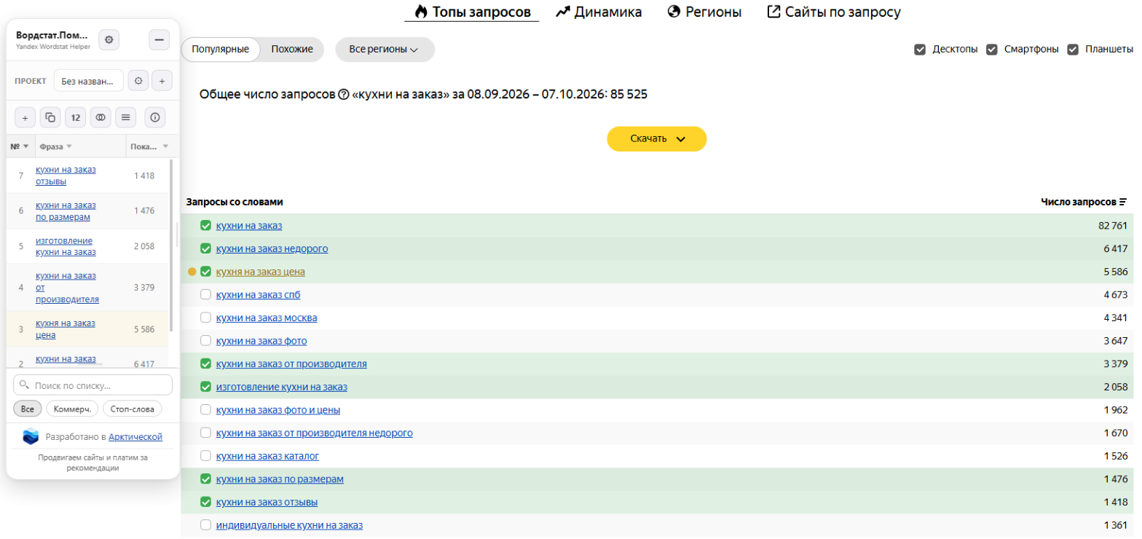Image resolution: width=1142 pixels, height=539 pixels.
Task: Click the 12 counter button in helper toolbar
Action: click(75, 117)
